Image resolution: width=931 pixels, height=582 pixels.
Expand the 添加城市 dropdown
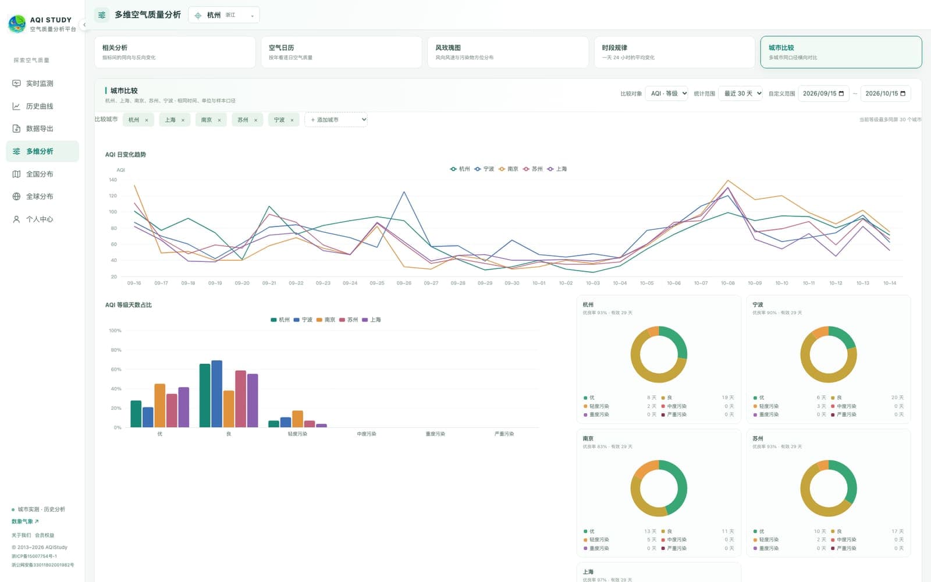click(x=336, y=120)
